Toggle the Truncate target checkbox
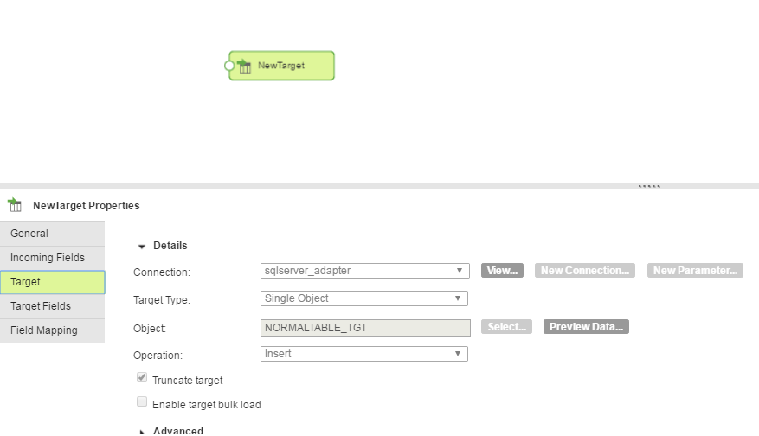 [x=142, y=377]
